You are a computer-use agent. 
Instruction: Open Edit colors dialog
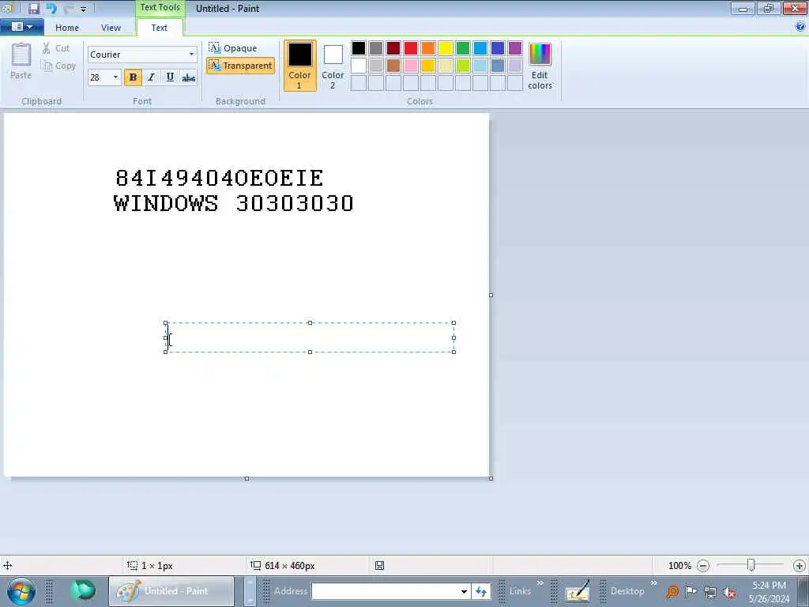coord(540,66)
